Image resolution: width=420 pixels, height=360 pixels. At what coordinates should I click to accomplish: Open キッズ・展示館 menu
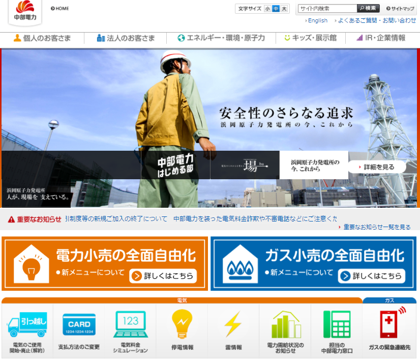(311, 38)
